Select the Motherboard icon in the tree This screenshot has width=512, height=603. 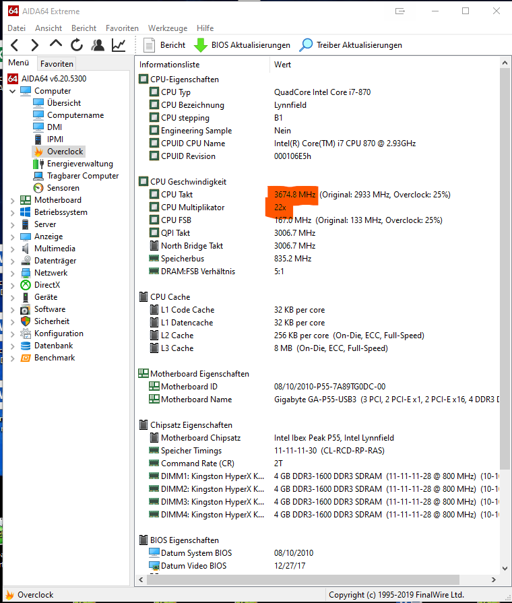coord(26,200)
